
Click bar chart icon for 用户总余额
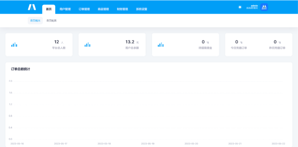pyautogui.click(x=87, y=45)
